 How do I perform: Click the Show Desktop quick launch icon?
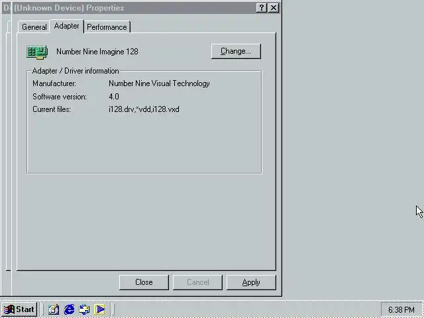54,309
